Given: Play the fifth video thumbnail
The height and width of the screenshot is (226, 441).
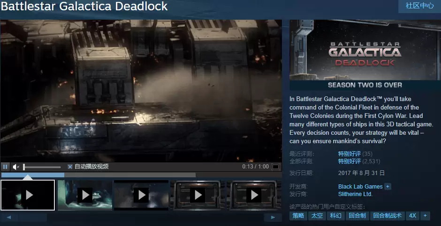Looking at the screenshot, I should coord(254,195).
